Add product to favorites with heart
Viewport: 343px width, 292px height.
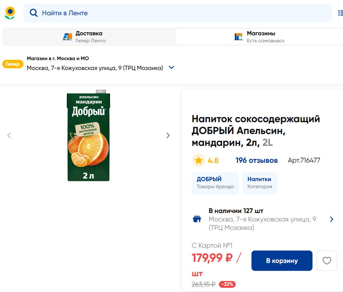coord(327,261)
